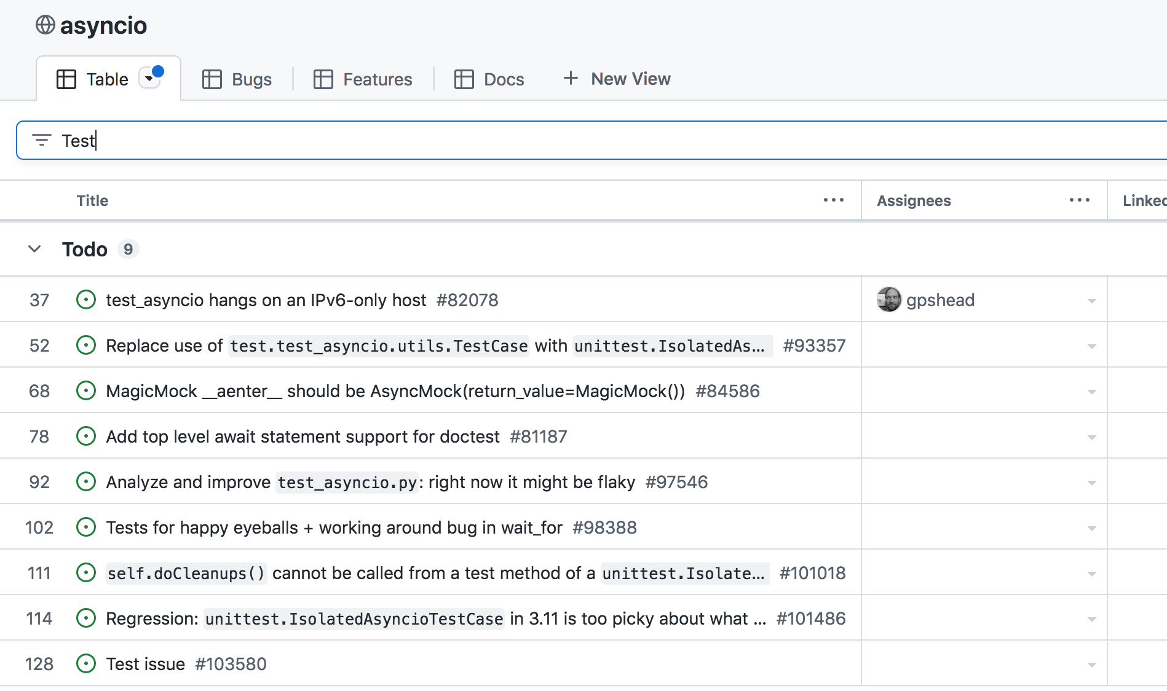Click the filter input containing Test

pos(553,141)
